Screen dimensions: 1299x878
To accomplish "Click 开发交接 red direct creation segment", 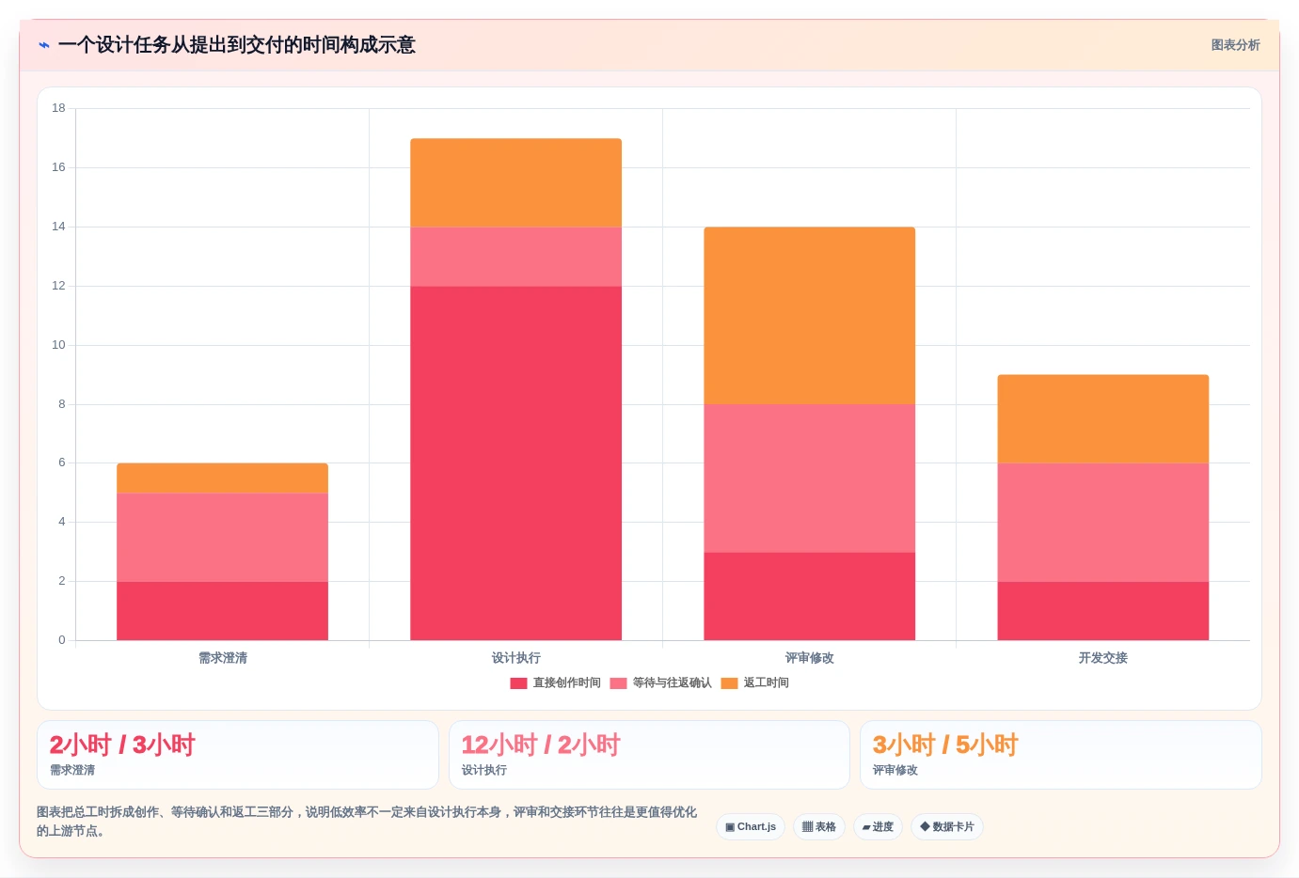I will (x=1102, y=611).
